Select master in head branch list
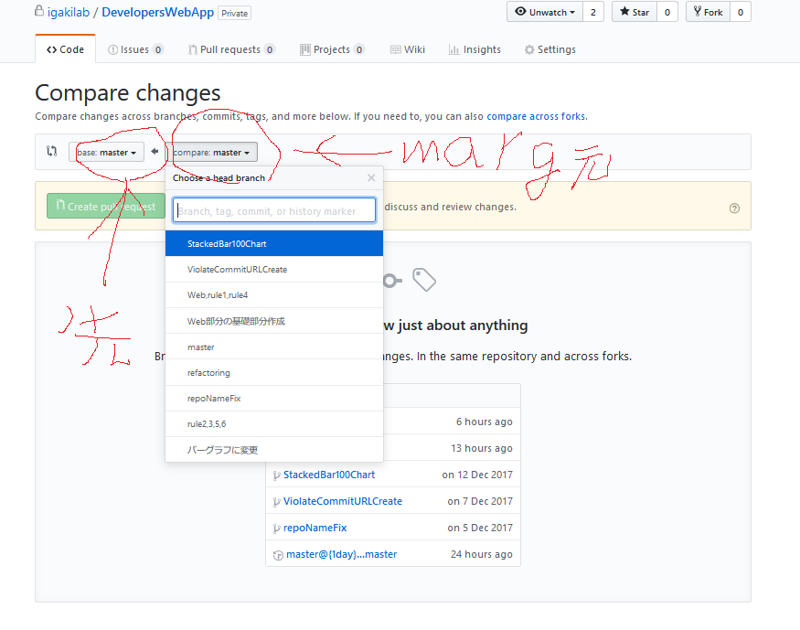Viewport: 800px width, 630px height. pyautogui.click(x=274, y=347)
